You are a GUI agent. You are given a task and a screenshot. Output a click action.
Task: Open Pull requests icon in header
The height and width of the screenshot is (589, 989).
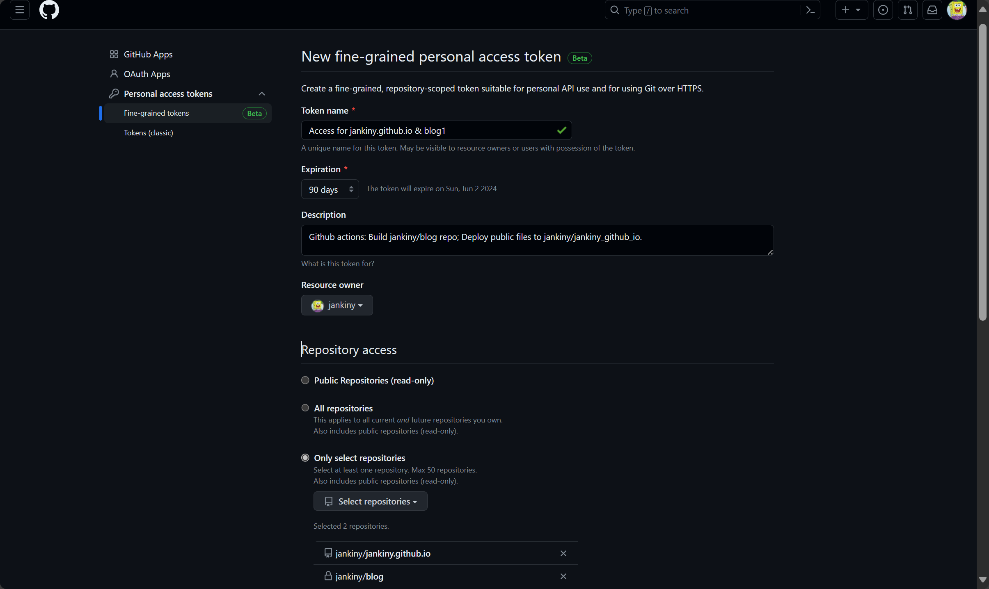[908, 10]
